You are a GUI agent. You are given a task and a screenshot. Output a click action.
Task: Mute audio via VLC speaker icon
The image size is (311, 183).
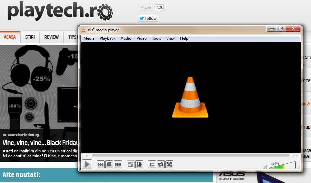point(265,167)
